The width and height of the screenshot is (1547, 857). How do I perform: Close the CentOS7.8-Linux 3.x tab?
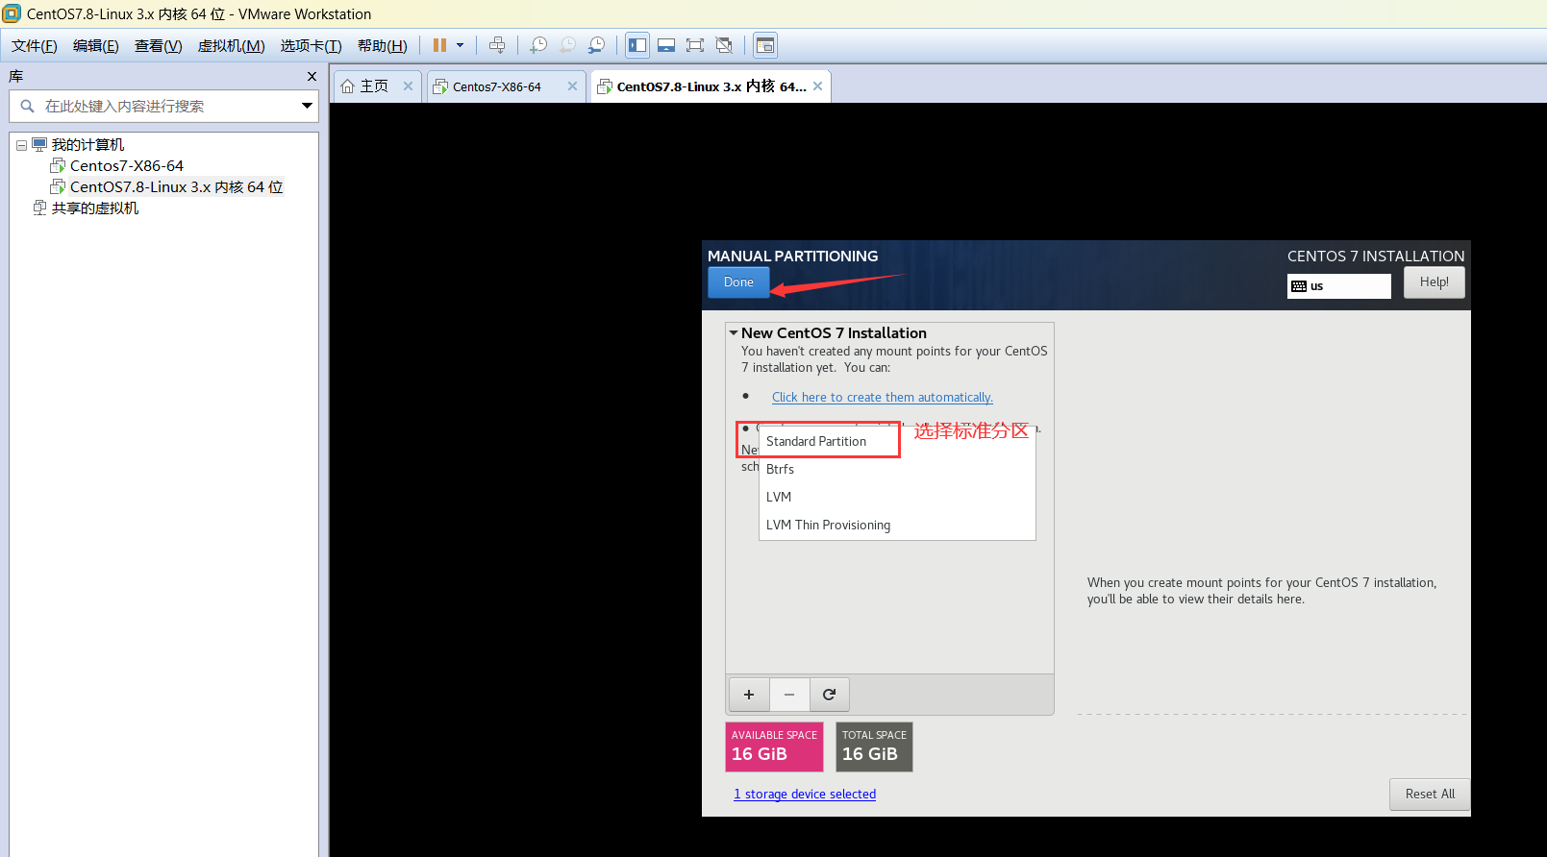(x=817, y=86)
